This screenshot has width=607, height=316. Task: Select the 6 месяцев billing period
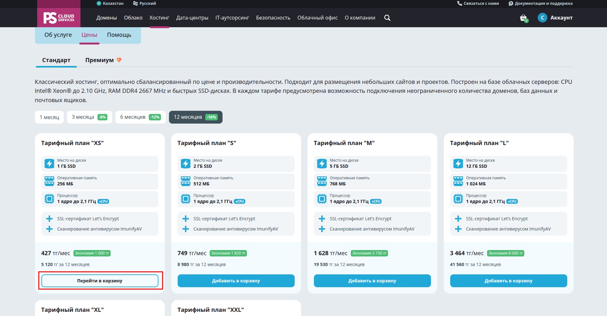(x=140, y=117)
